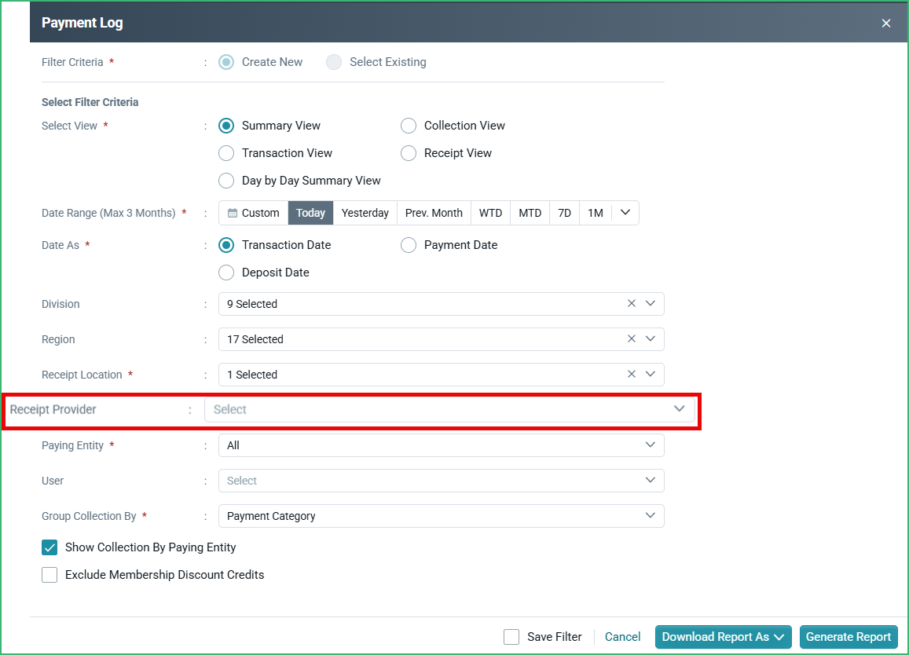Check the Save Filter checkbox

[511, 637]
